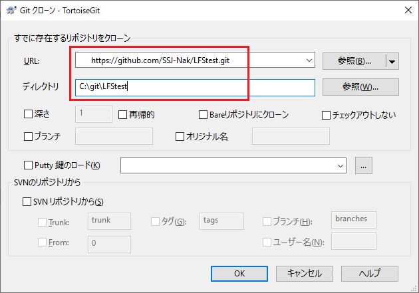419x293 pixels.
Task: Click the branches text field
Action: click(x=354, y=220)
